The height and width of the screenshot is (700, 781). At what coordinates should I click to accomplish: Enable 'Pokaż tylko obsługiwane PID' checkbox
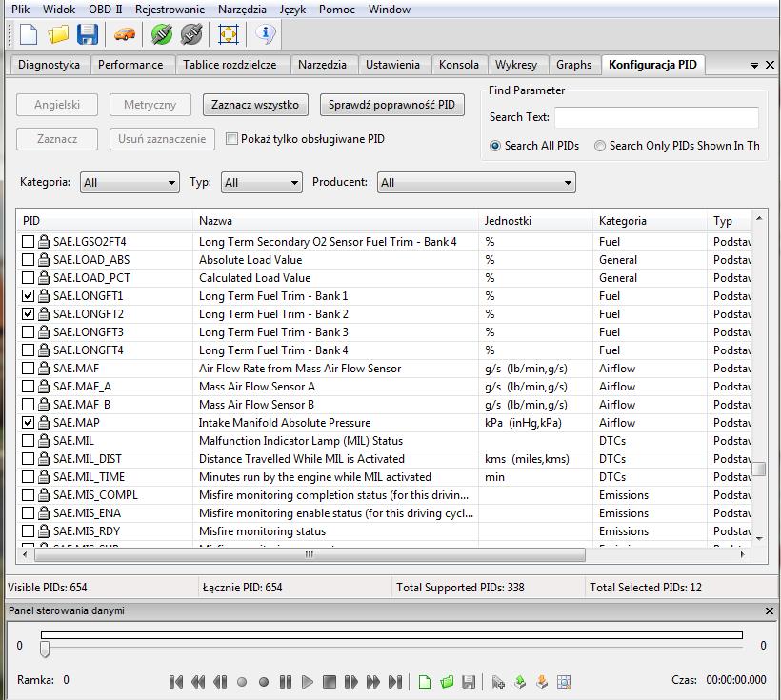coord(231,139)
